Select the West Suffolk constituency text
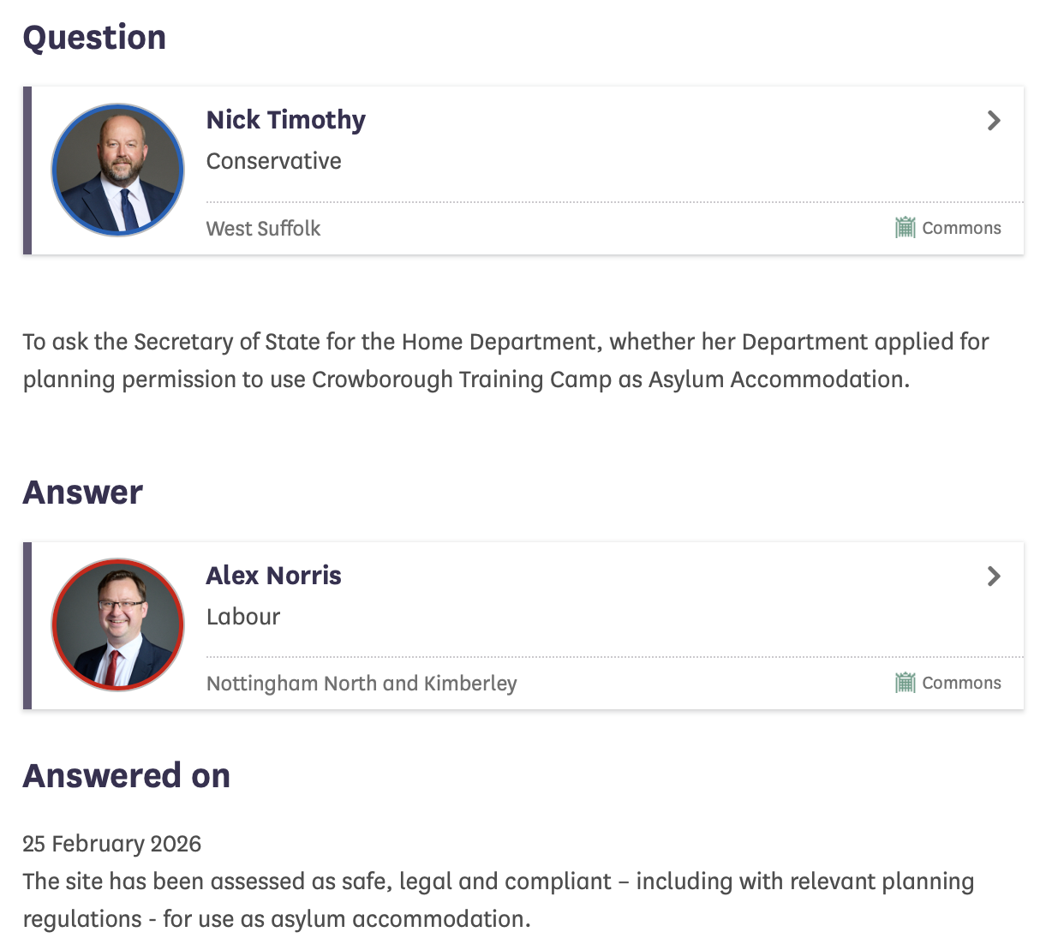Screen dimensions: 1052x944 pyautogui.click(x=263, y=229)
